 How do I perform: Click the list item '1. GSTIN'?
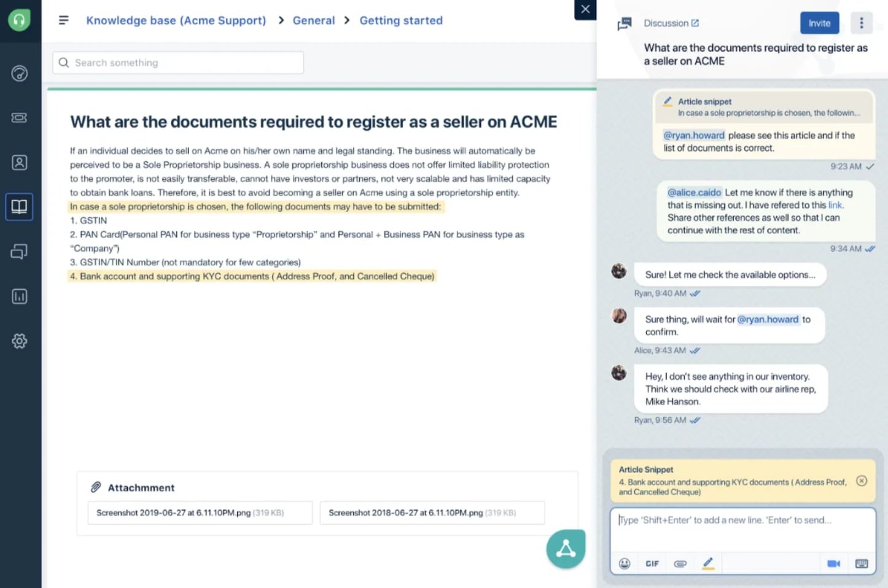click(x=88, y=220)
